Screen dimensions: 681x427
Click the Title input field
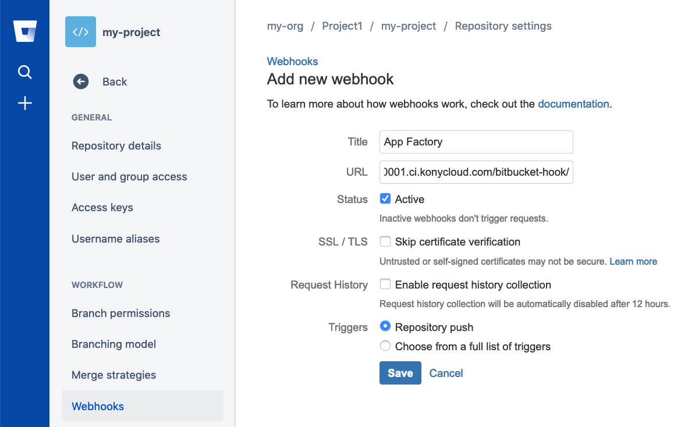click(476, 142)
